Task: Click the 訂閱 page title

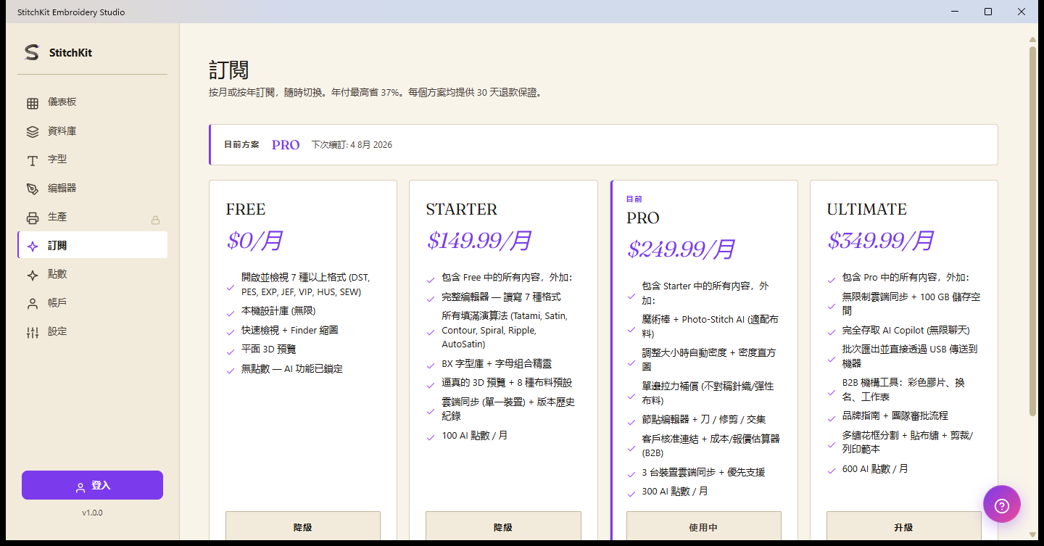Action: click(x=229, y=70)
